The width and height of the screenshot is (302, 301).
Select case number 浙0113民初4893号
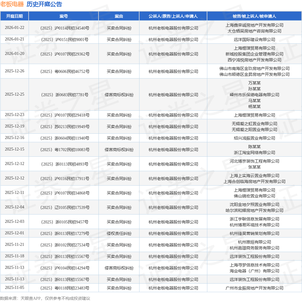click(65, 164)
